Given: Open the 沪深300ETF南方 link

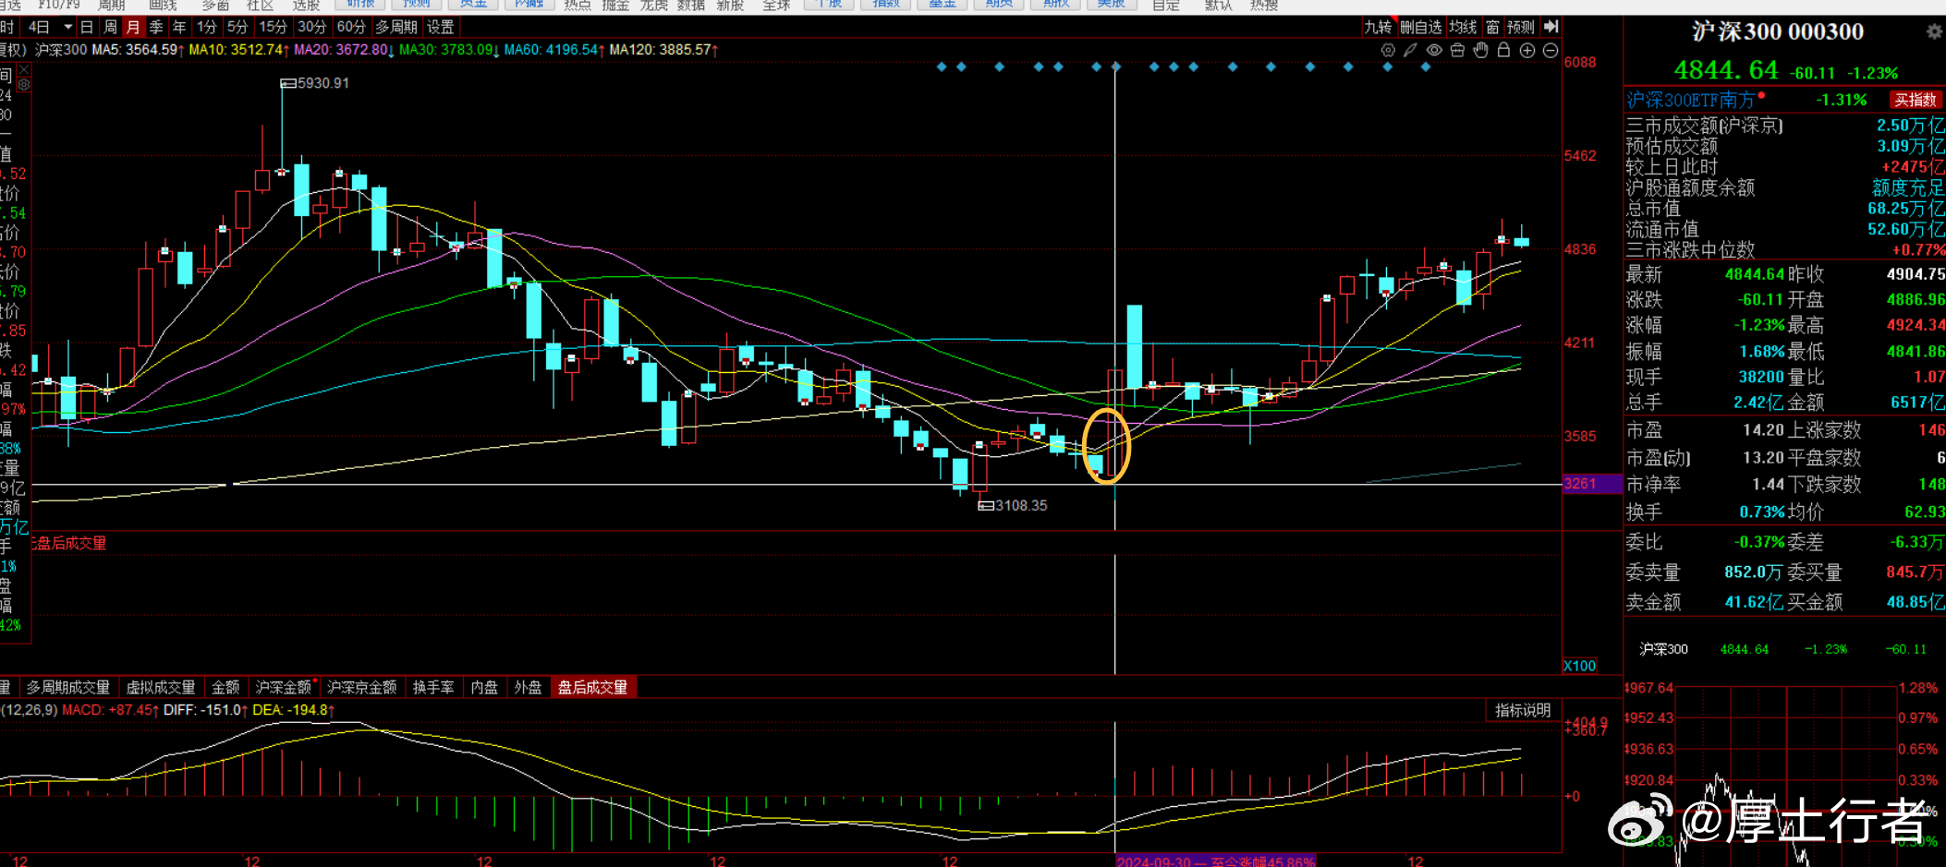Looking at the screenshot, I should [x=1690, y=100].
